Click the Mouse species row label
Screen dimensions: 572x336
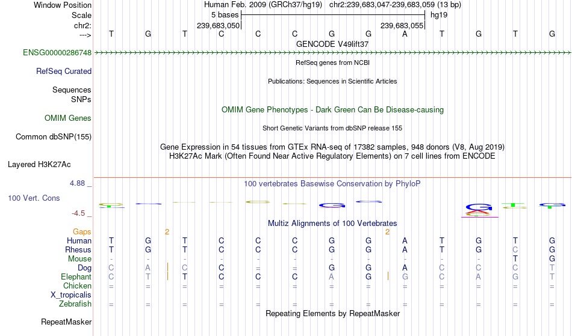pyautogui.click(x=80, y=259)
